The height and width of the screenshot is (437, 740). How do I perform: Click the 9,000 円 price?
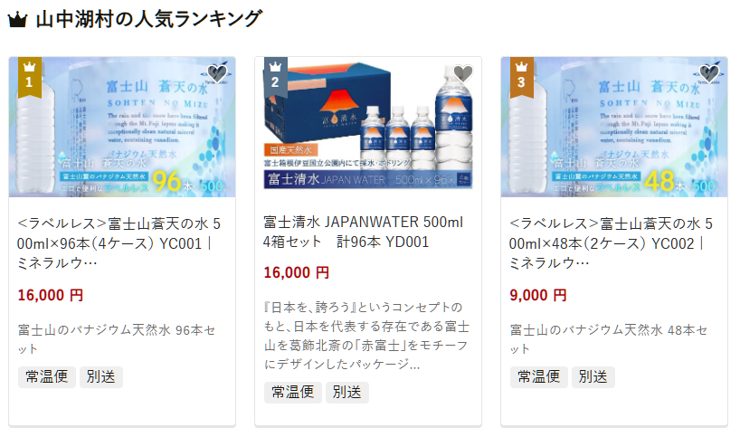pyautogui.click(x=538, y=296)
